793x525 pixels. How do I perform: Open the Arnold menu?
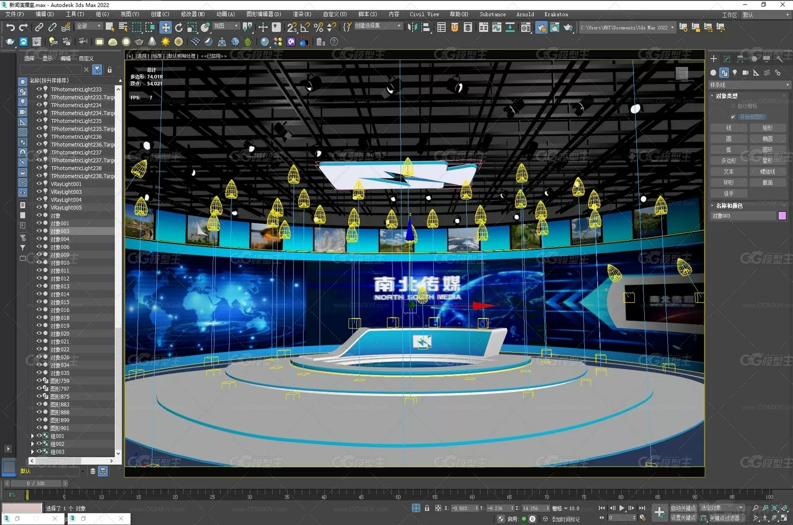(525, 14)
